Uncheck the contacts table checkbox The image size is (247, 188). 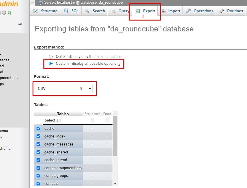[39, 184]
